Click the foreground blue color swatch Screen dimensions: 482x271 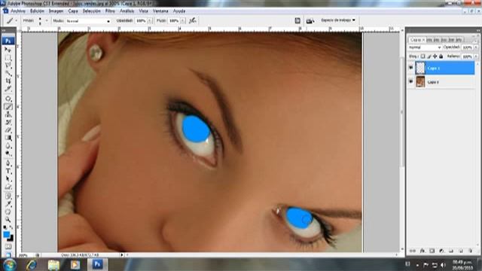6,234
